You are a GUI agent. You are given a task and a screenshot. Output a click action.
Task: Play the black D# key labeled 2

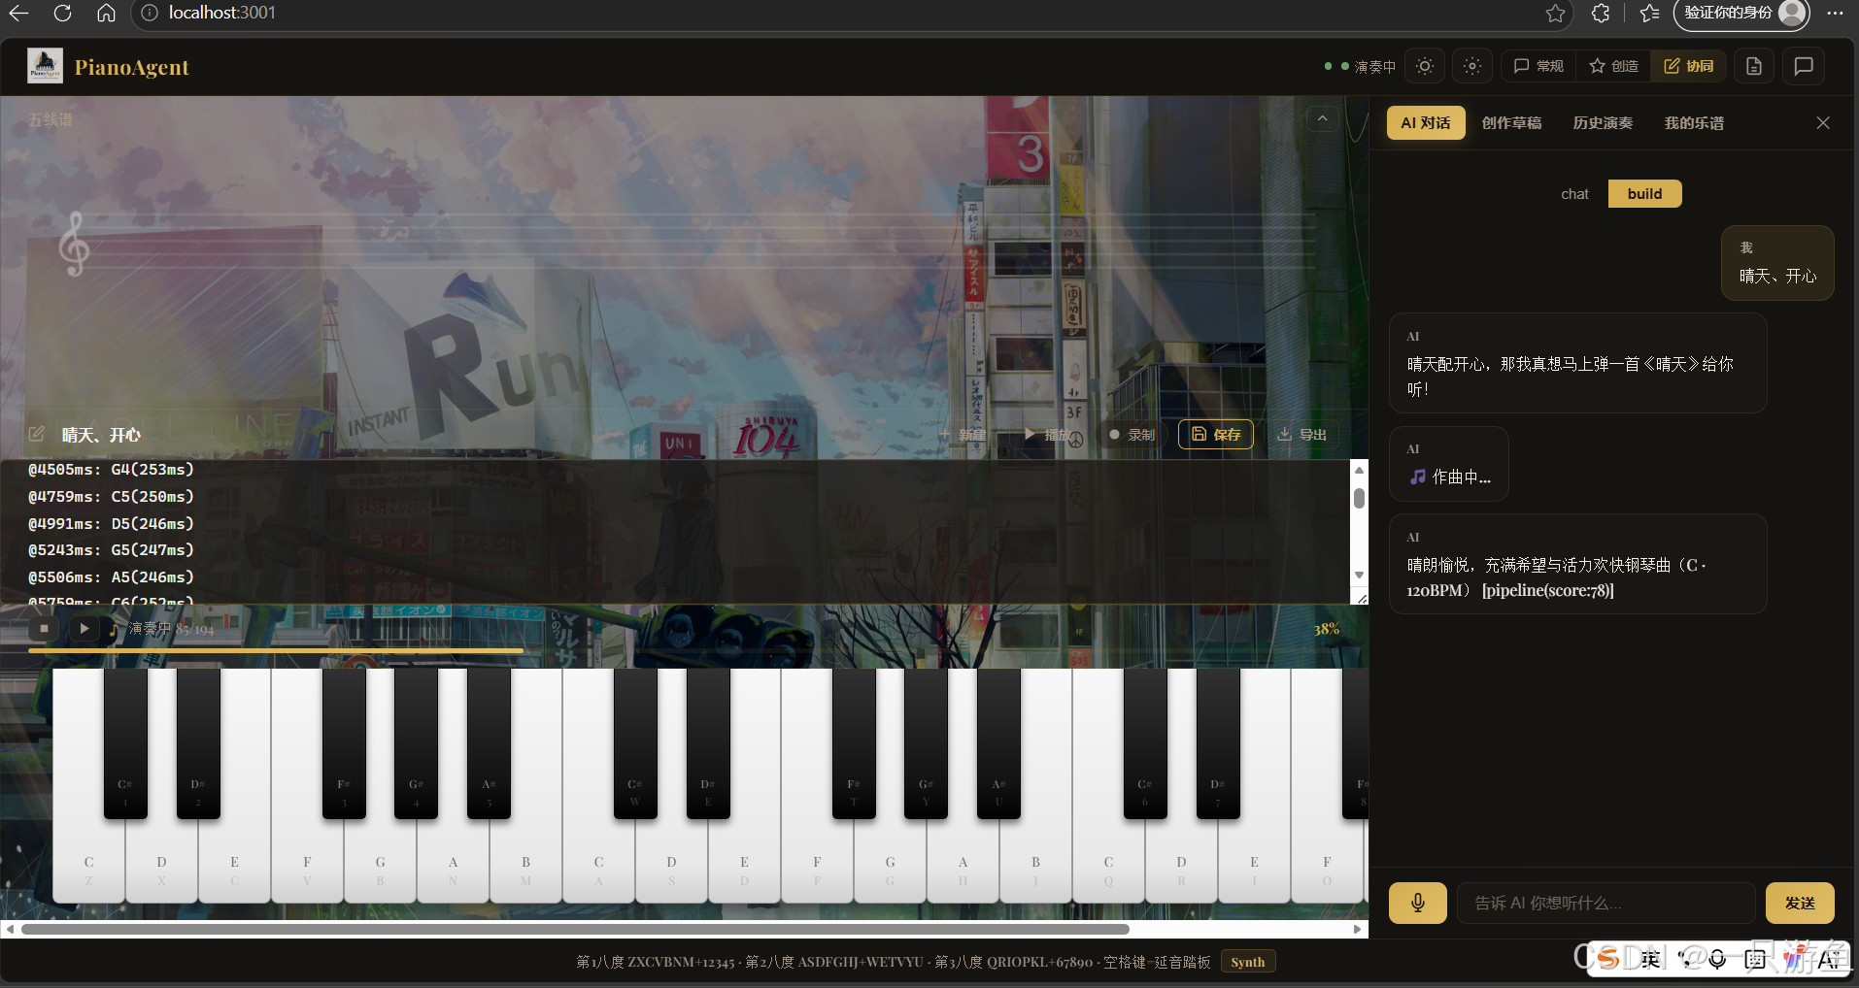click(x=198, y=742)
